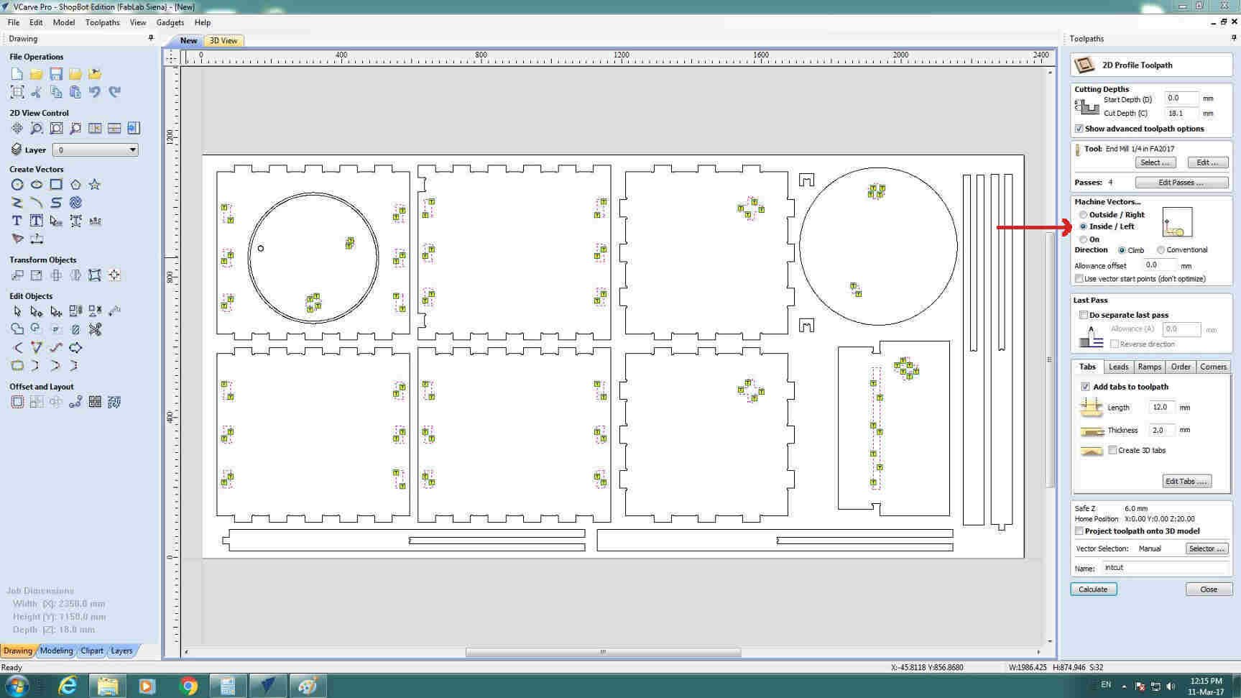Select the Draw Polygon tool
Screen dimensions: 1241x698
(x=75, y=185)
